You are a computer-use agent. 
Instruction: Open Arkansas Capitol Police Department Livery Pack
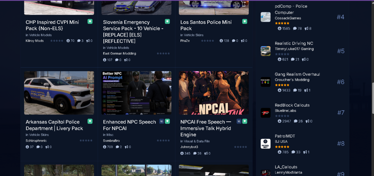tap(54, 125)
